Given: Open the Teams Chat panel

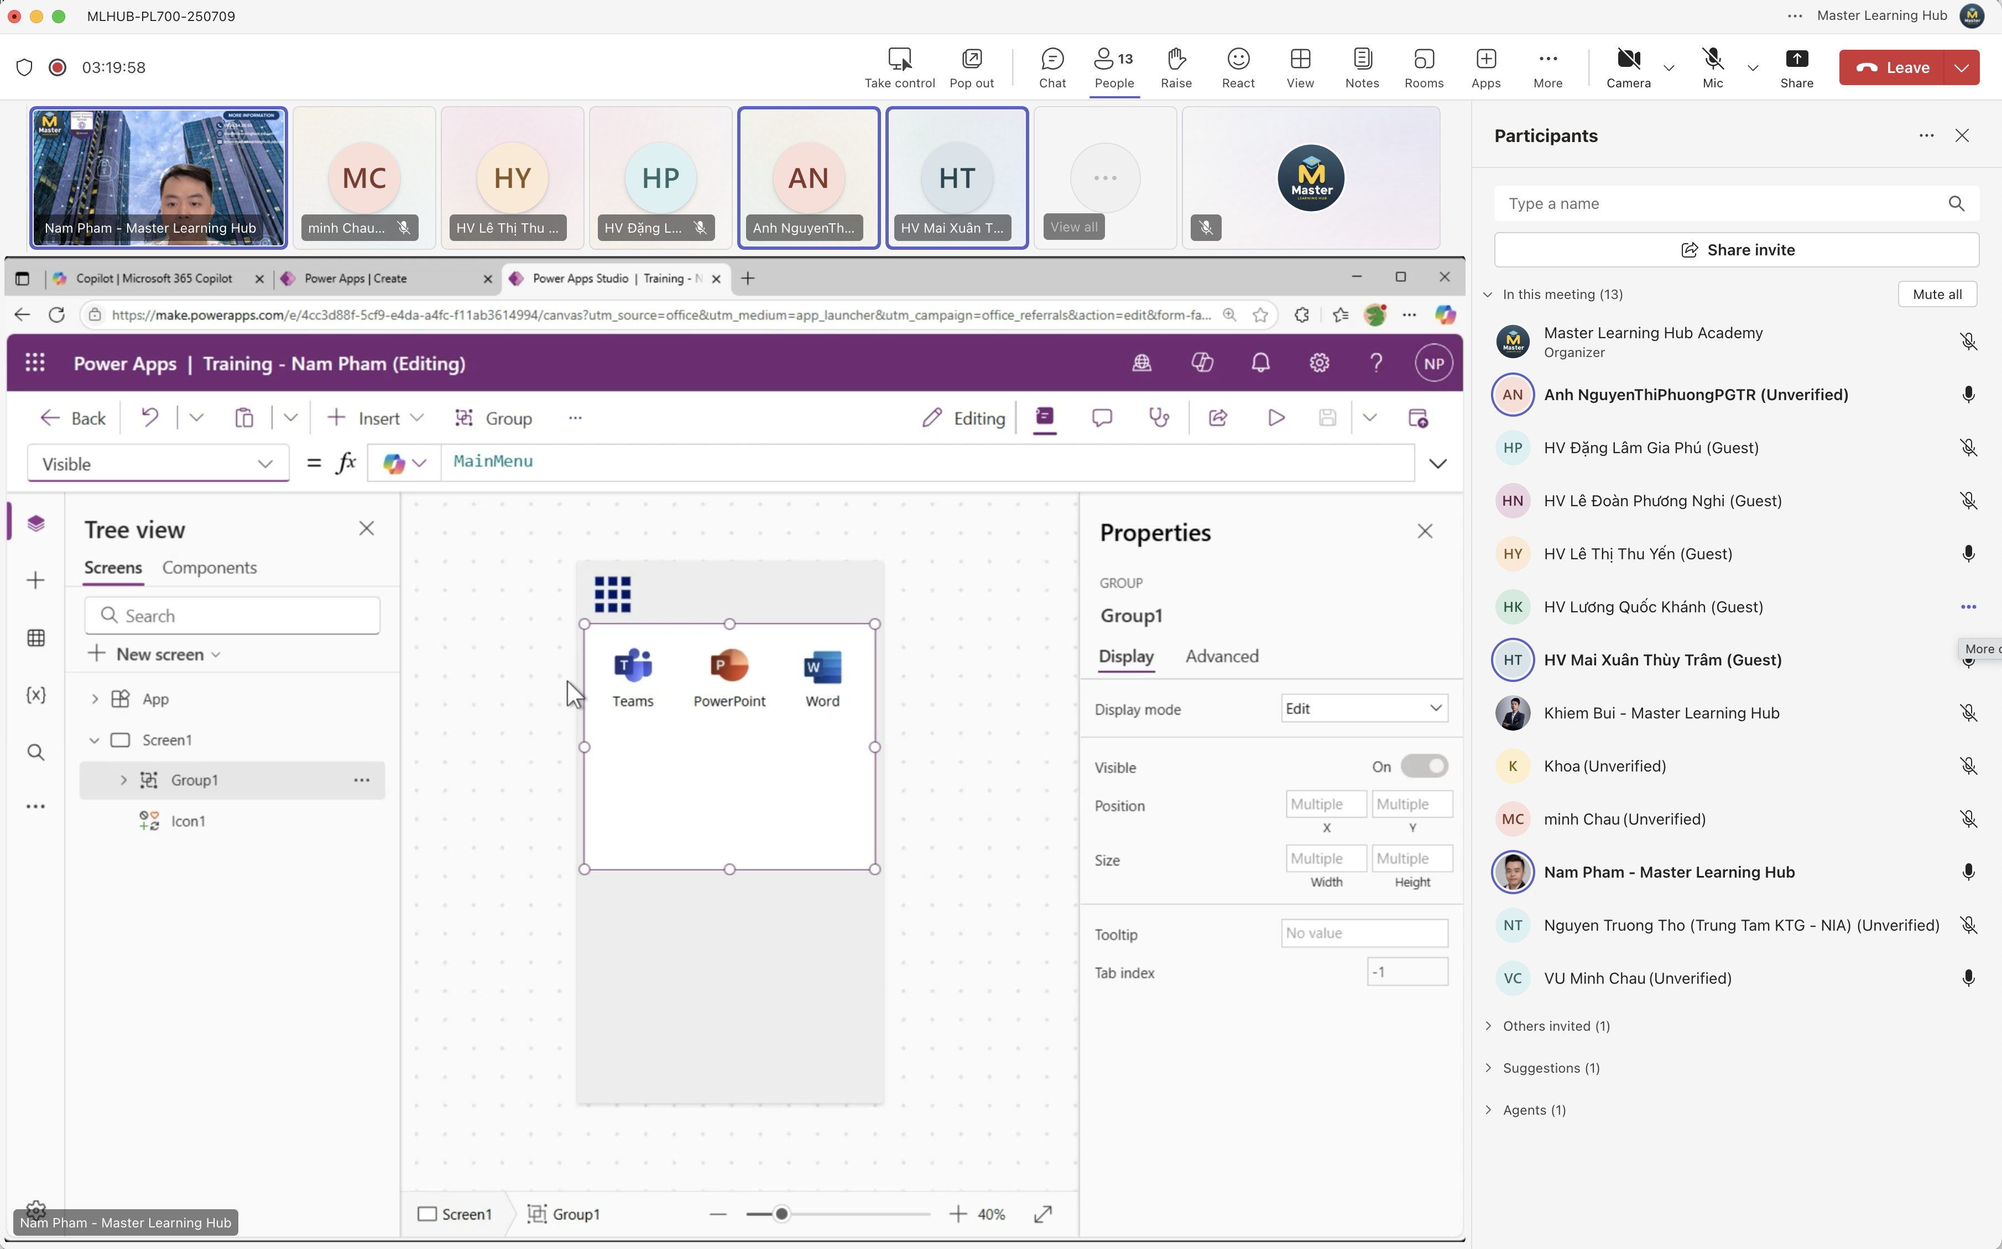Looking at the screenshot, I should click(1052, 68).
